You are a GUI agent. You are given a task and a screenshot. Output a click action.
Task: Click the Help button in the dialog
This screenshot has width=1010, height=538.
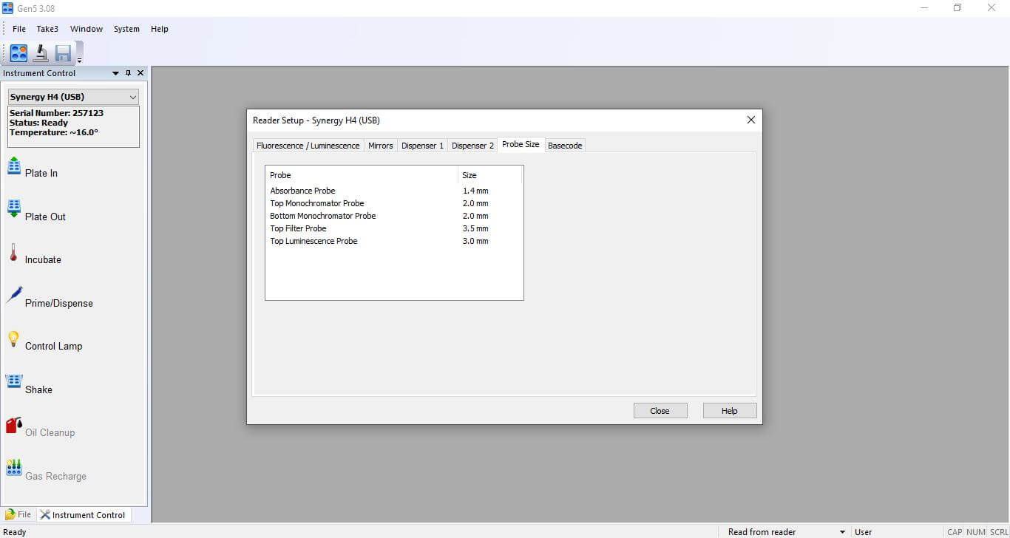tap(729, 411)
